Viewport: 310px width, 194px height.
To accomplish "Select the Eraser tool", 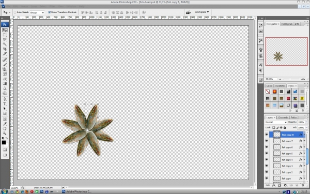I will tap(5, 79).
